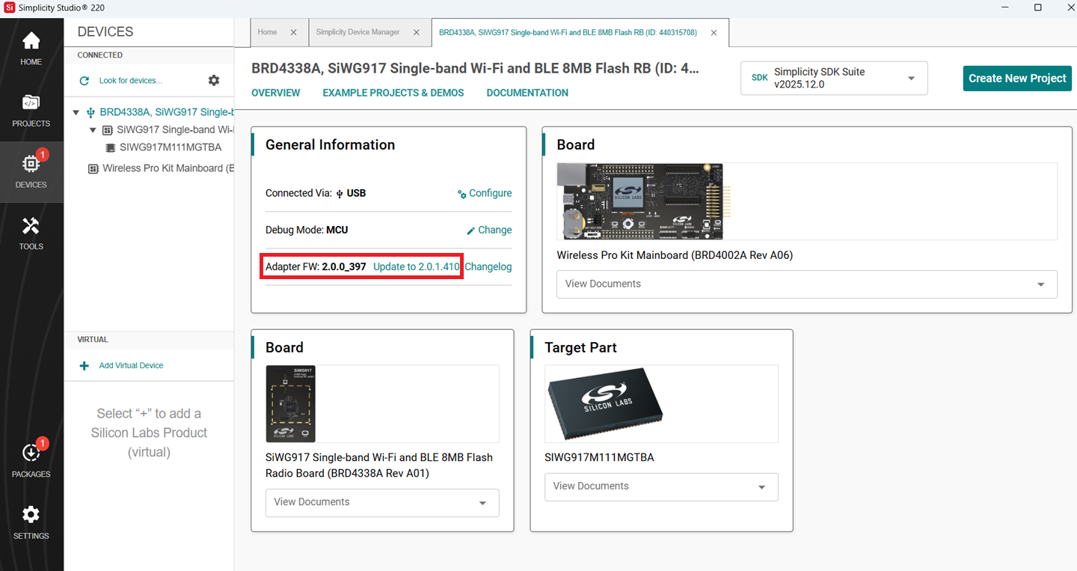
Task: Click the plus icon to Add Virtual Device
Action: (x=84, y=365)
